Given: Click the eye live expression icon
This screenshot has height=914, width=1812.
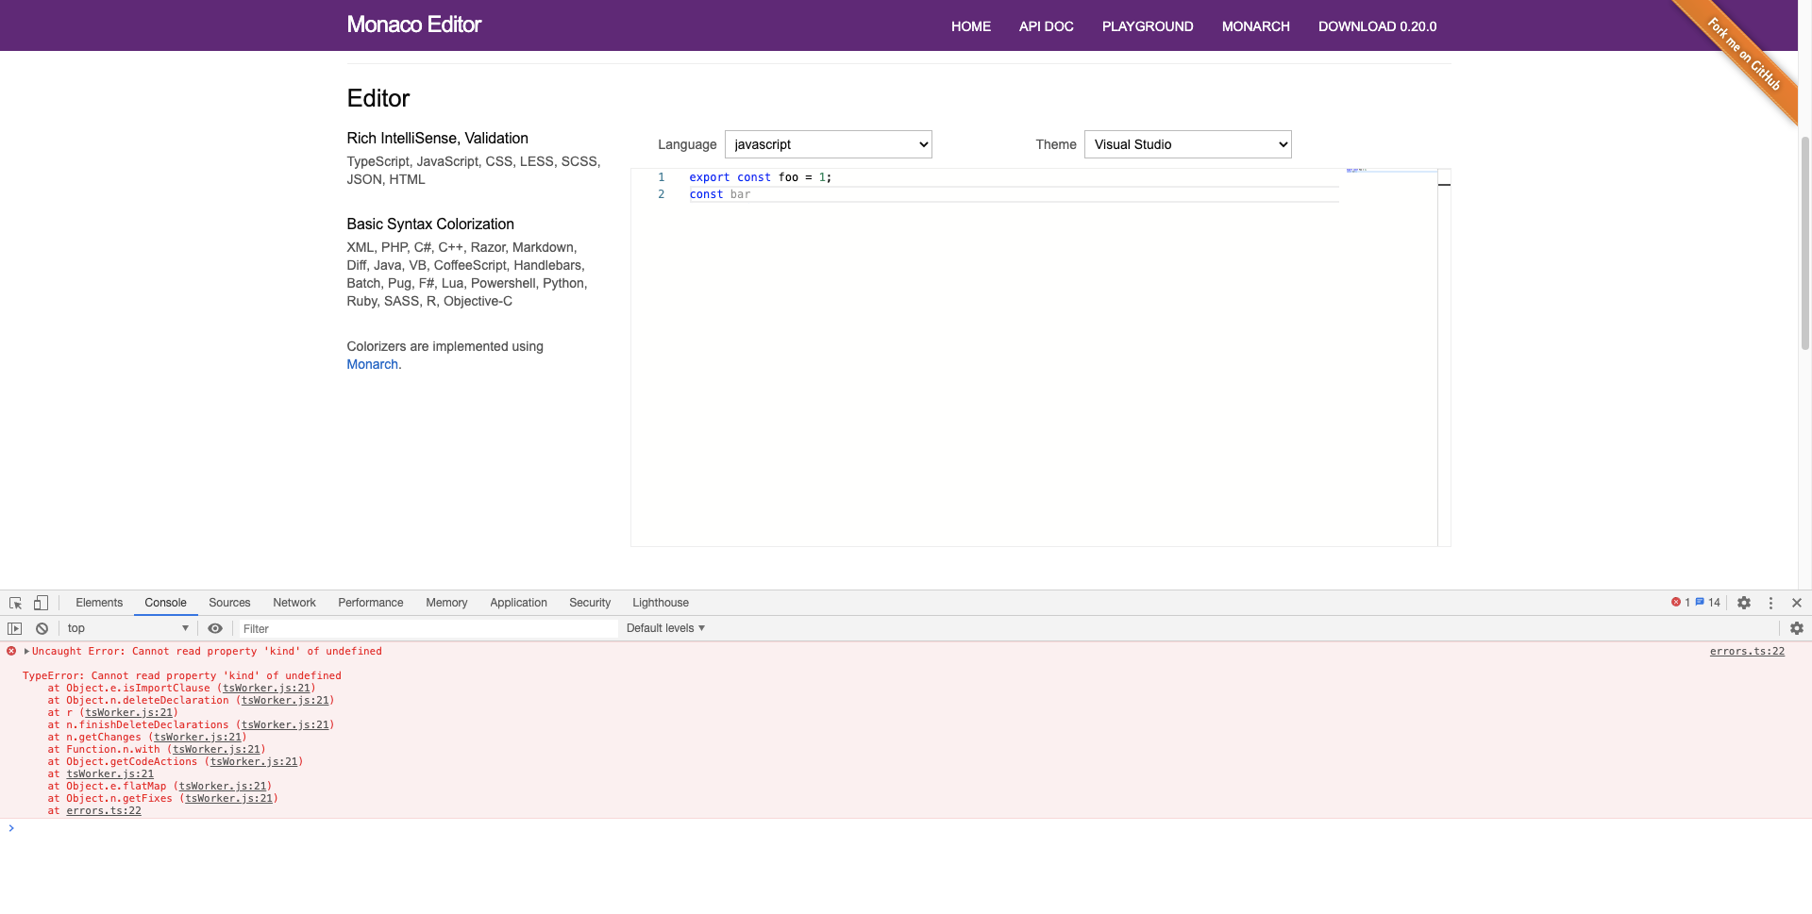Looking at the screenshot, I should [x=215, y=628].
